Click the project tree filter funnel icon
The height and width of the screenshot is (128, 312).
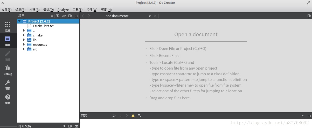click(x=58, y=16)
